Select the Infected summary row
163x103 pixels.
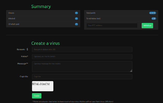point(43,19)
